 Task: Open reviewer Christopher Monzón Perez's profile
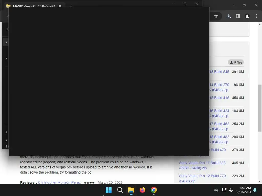(59, 182)
